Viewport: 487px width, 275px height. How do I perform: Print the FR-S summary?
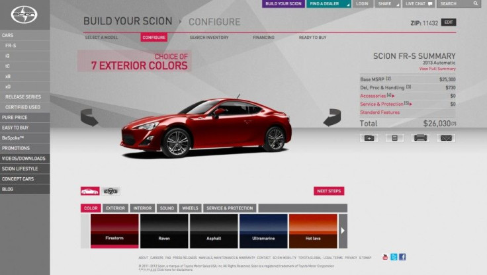(421, 137)
